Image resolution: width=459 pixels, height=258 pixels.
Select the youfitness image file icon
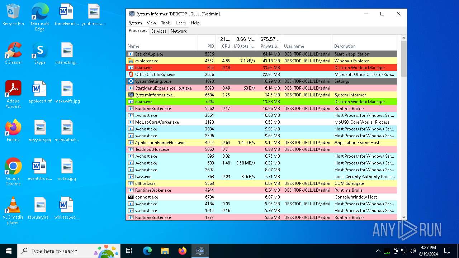click(x=94, y=15)
